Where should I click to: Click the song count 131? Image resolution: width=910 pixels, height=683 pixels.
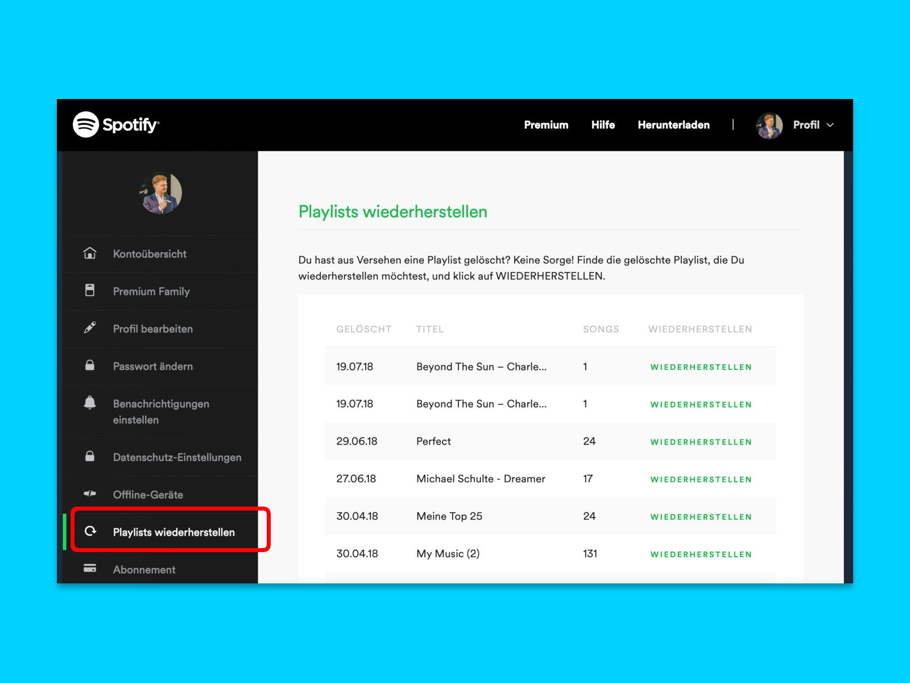point(590,554)
